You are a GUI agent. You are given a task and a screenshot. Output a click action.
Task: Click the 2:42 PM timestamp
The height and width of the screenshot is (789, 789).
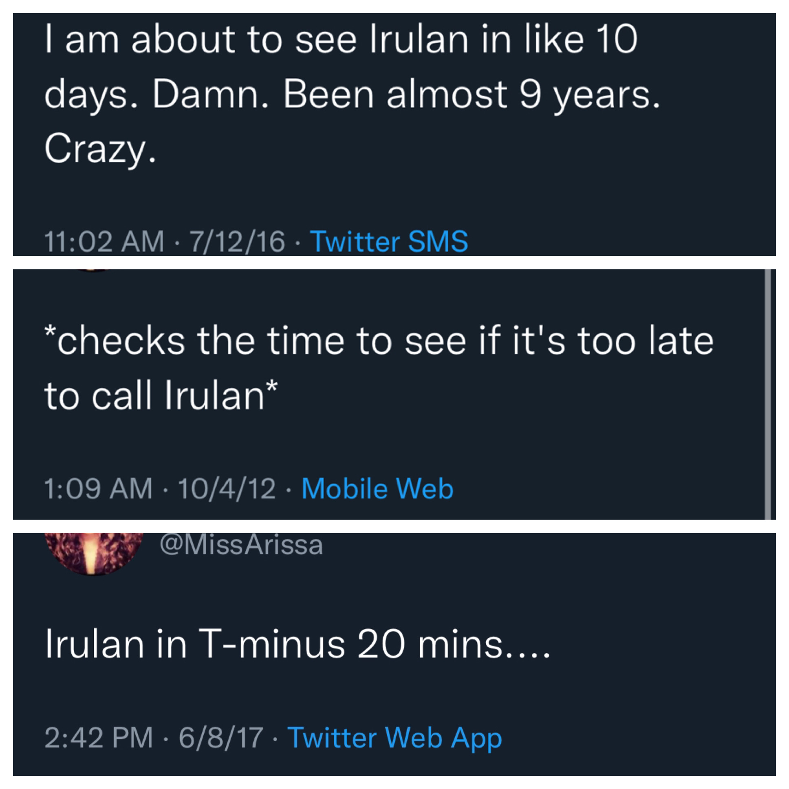98,738
